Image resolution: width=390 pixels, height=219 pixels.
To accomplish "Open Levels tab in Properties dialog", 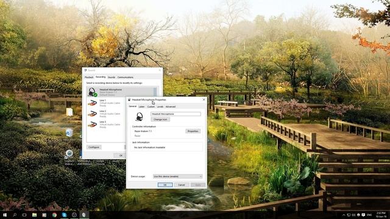I will (160, 106).
